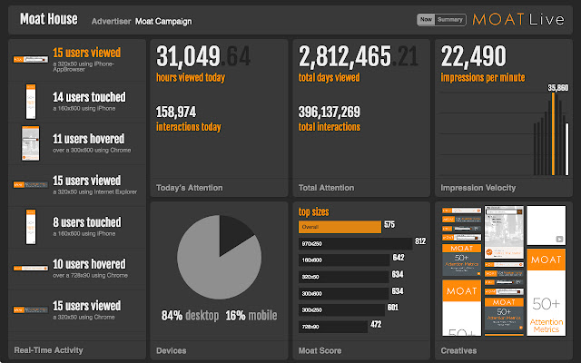Click the 'impressions per minute' label
This screenshot has width=581, height=363.
click(483, 77)
